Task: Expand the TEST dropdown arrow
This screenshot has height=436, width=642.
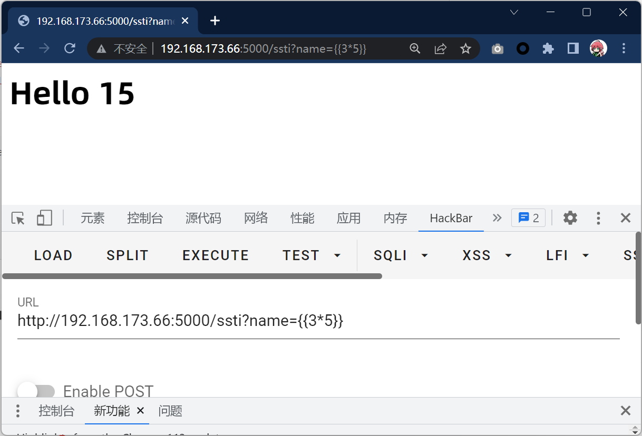Action: click(x=337, y=256)
